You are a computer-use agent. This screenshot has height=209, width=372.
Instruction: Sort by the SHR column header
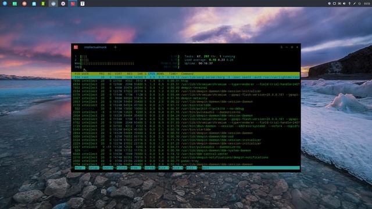tap(140, 74)
